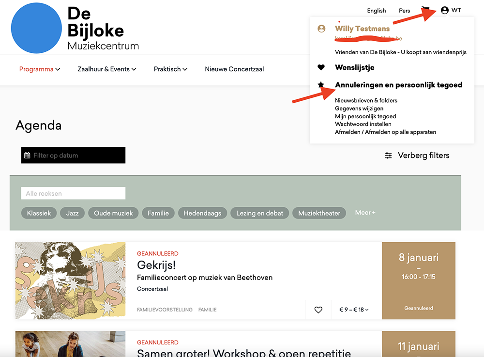Click the Gegevens wijzigen link
The width and height of the screenshot is (484, 357).
359,109
